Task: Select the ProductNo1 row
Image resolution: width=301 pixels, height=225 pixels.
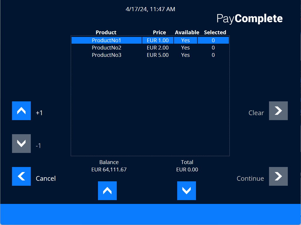Action: (106, 40)
